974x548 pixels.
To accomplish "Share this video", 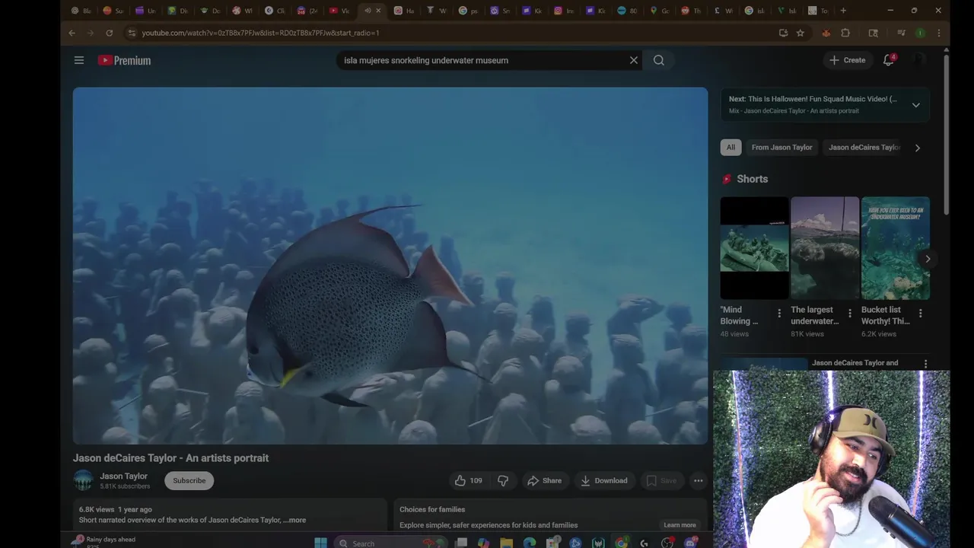I will pos(544,480).
